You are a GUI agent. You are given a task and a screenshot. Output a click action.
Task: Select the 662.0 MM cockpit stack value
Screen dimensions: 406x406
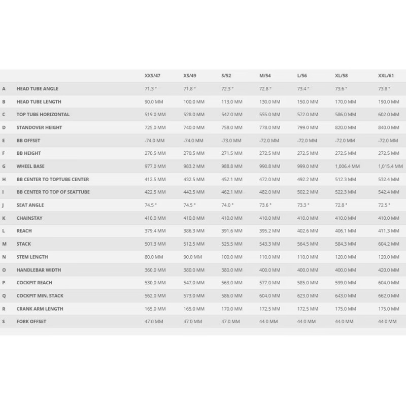(x=388, y=295)
